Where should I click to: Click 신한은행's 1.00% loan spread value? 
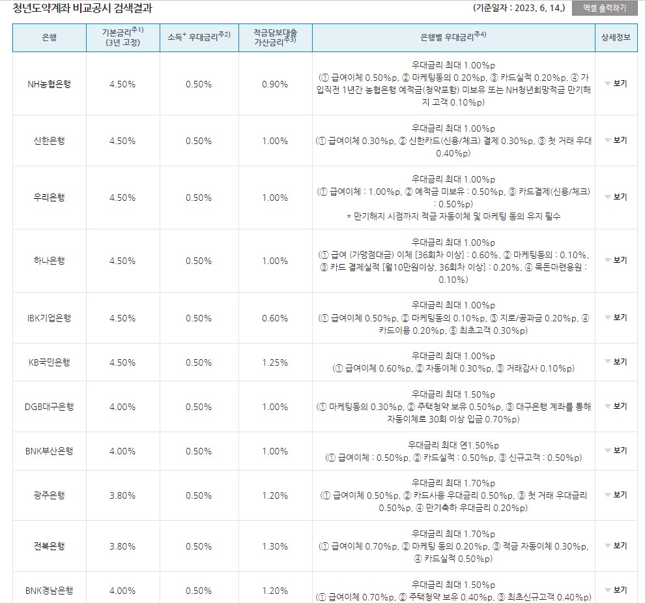275,141
